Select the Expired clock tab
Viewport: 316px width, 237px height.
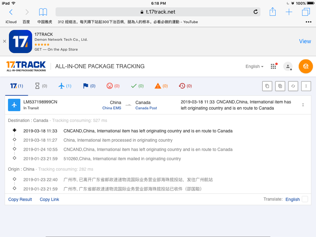185,86
